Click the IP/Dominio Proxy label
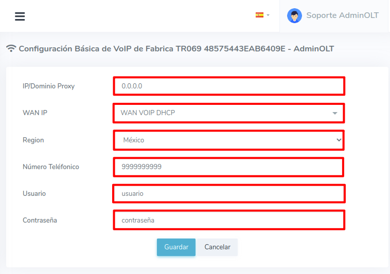Image resolution: width=390 pixels, height=274 pixels. pyautogui.click(x=49, y=86)
